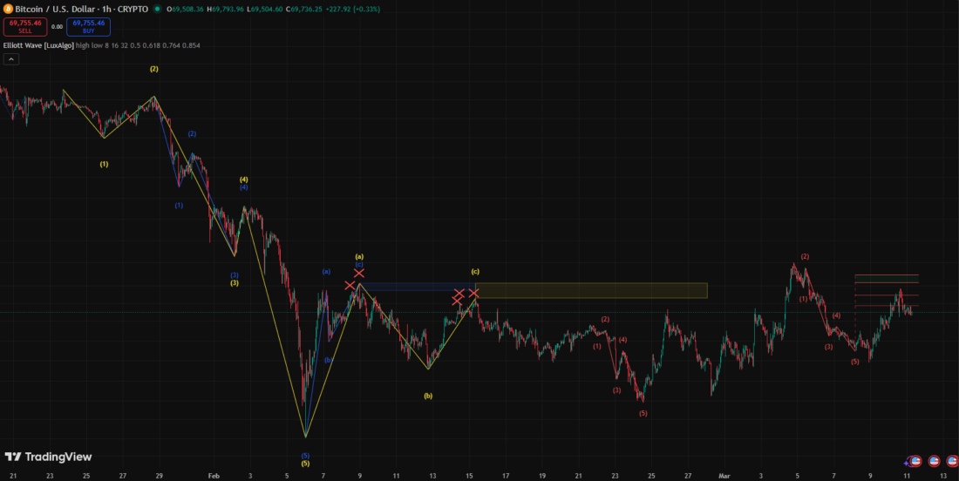The width and height of the screenshot is (959, 481).
Task: Click the yellow (c) wave label
Action: coord(475,271)
